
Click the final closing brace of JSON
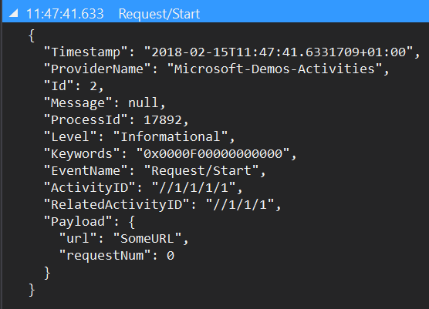pos(32,290)
